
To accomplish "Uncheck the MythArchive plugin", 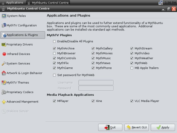I will (54, 48).
